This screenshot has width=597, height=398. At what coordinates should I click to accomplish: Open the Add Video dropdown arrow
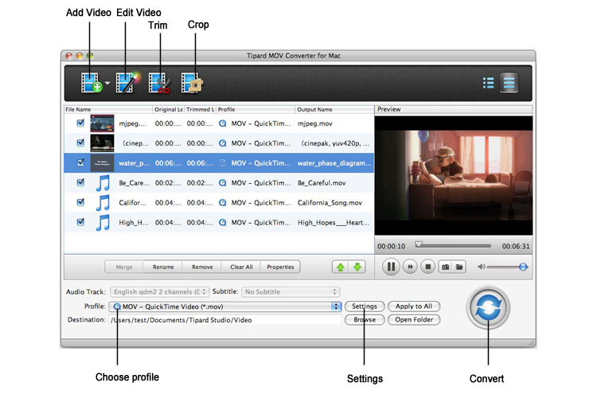point(107,83)
